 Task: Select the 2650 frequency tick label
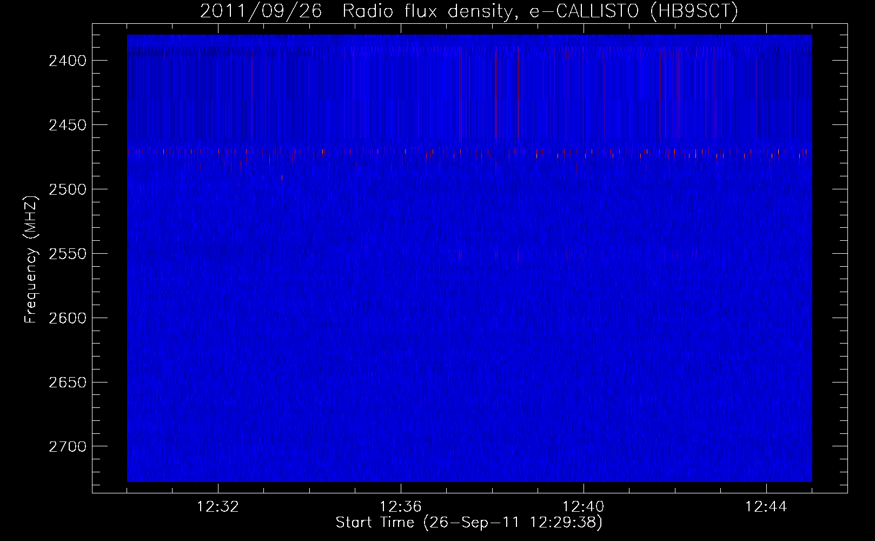point(68,382)
